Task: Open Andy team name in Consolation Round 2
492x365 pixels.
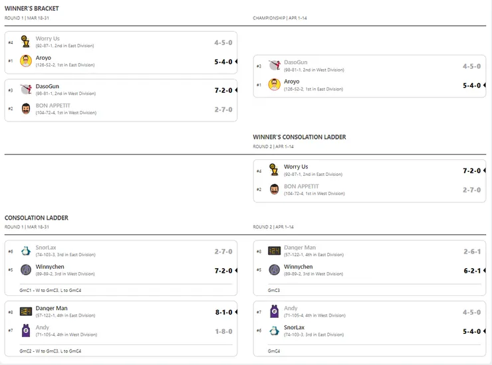Action: coord(291,308)
